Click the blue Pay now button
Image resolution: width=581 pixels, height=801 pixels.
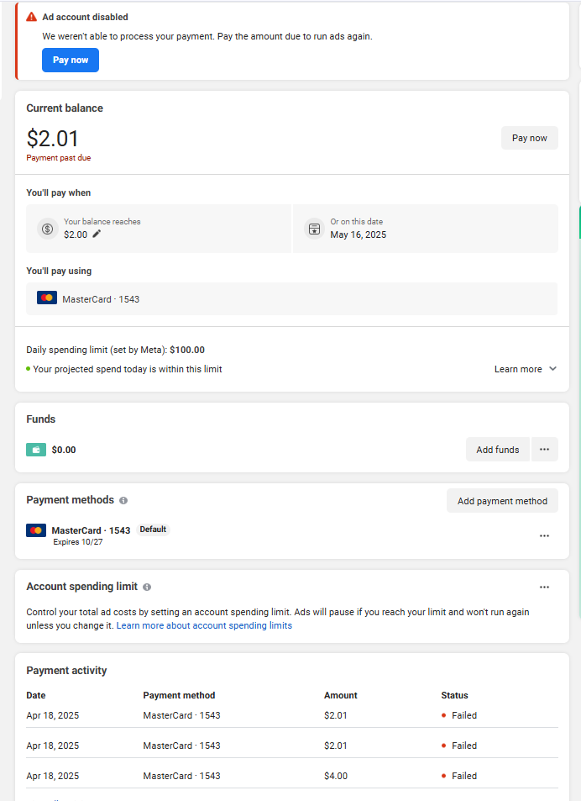click(x=71, y=61)
